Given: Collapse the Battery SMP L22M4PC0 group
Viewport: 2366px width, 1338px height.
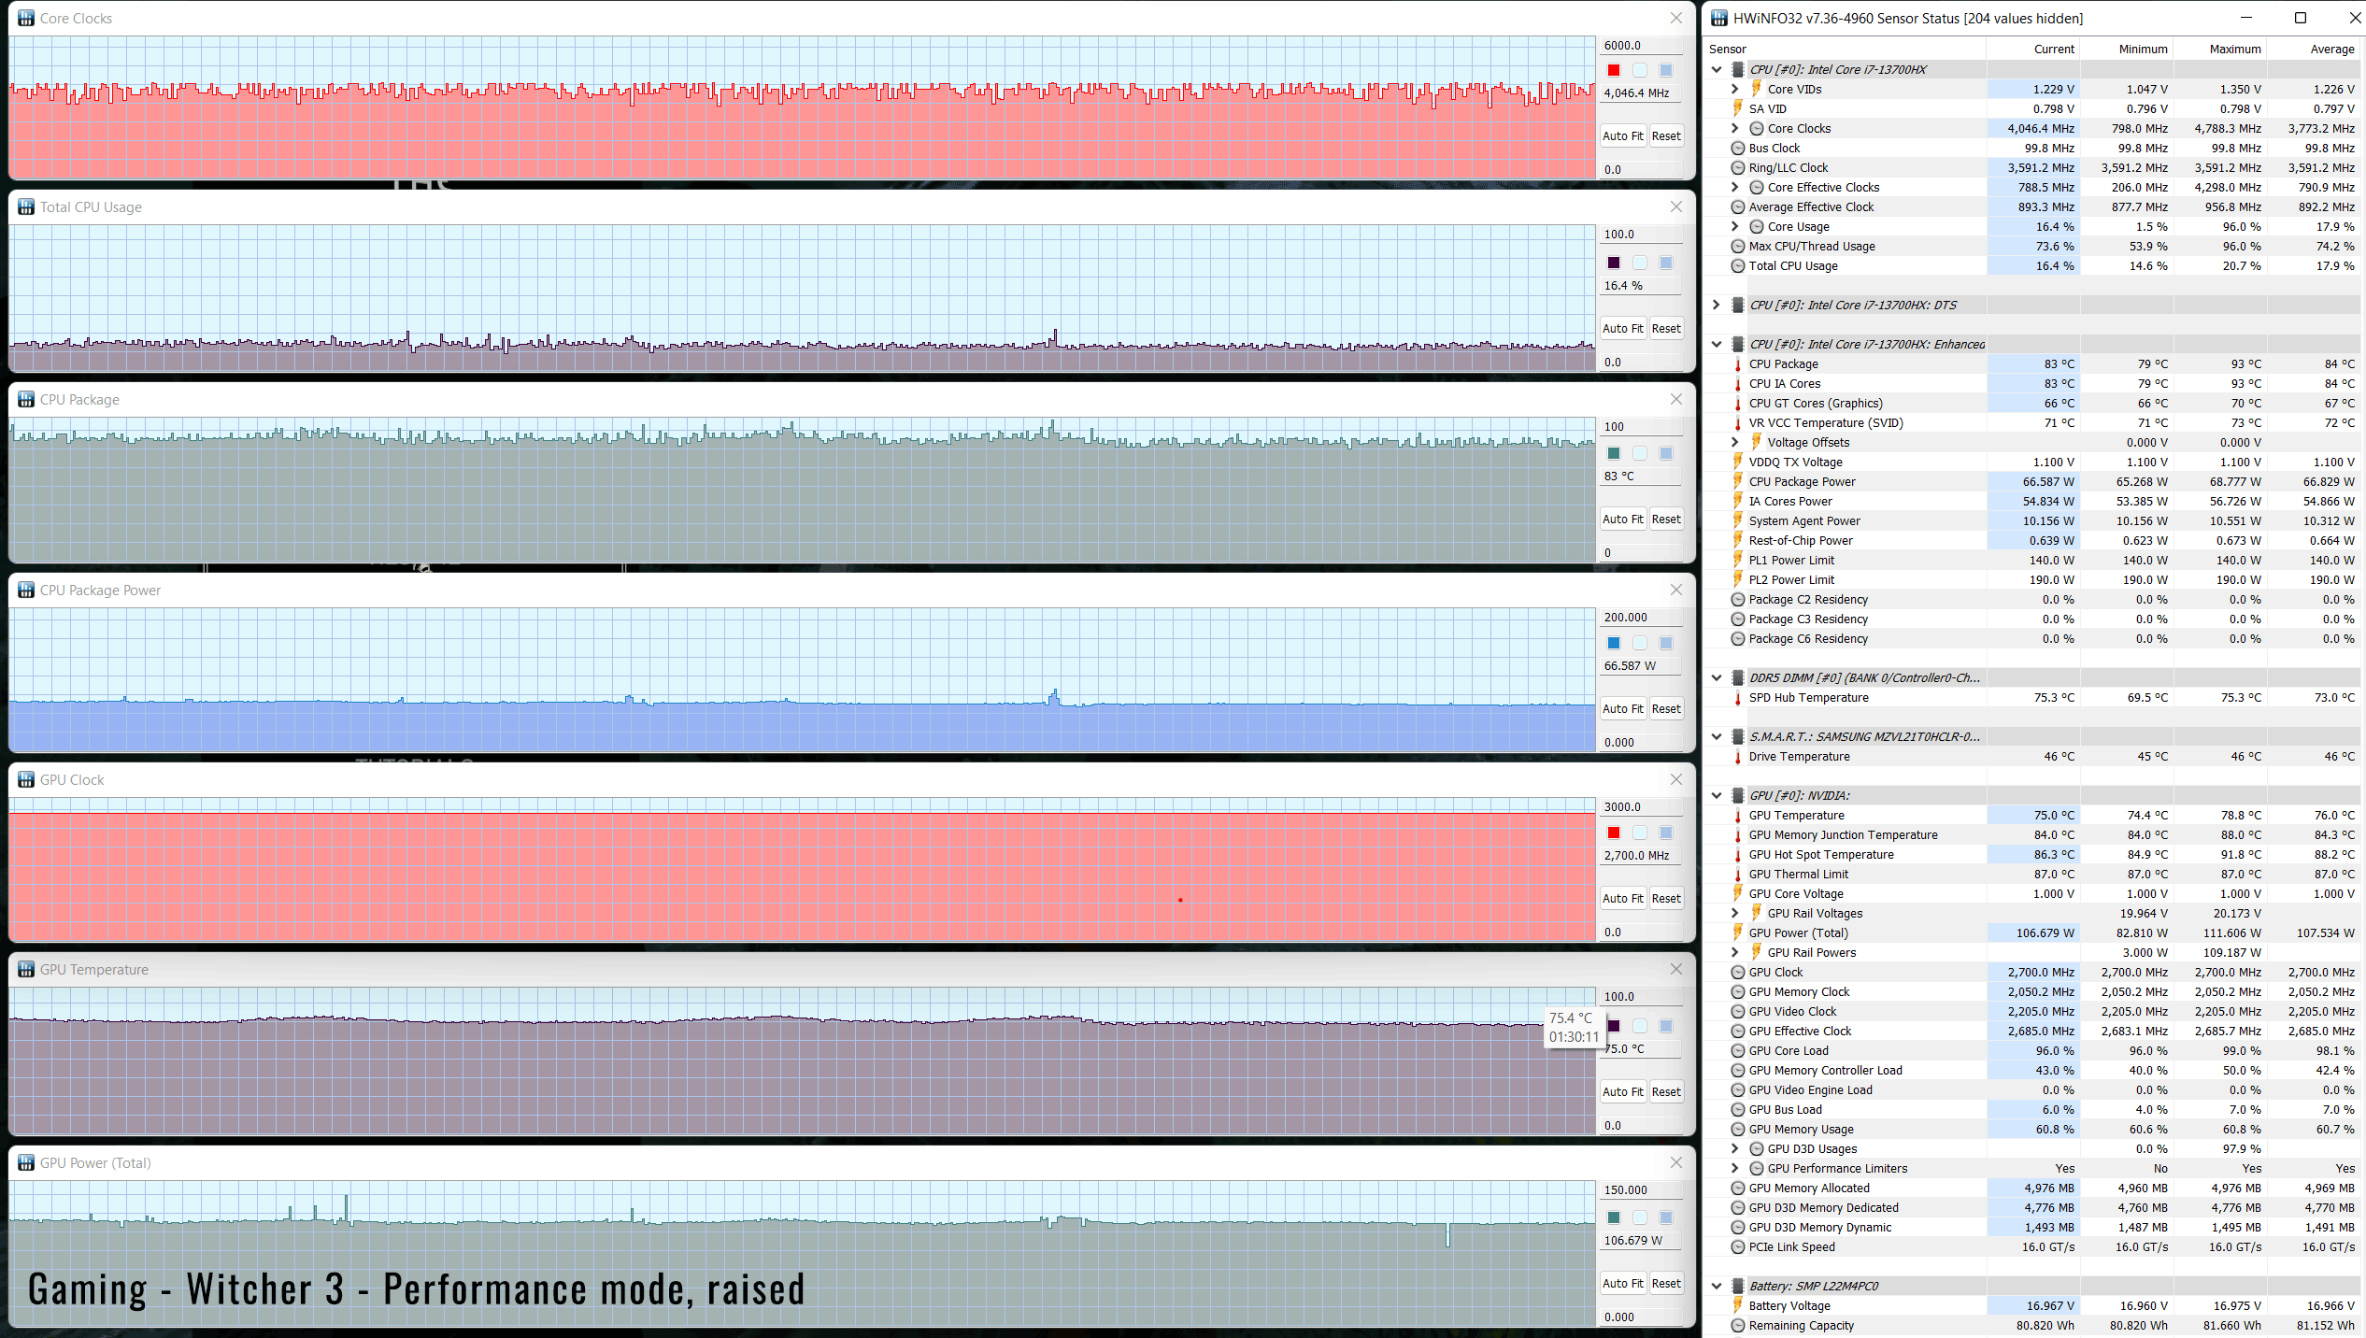Looking at the screenshot, I should click(x=1717, y=1286).
